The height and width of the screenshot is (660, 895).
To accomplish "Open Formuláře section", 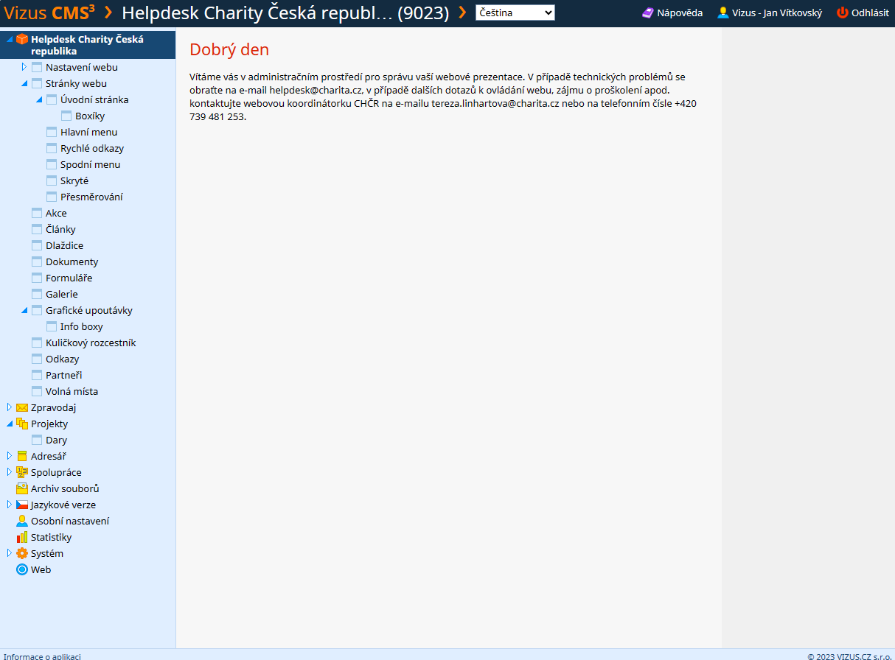I will tap(69, 278).
